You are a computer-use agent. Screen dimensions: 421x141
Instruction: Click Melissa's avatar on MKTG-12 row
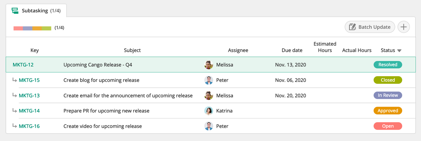pyautogui.click(x=208, y=65)
